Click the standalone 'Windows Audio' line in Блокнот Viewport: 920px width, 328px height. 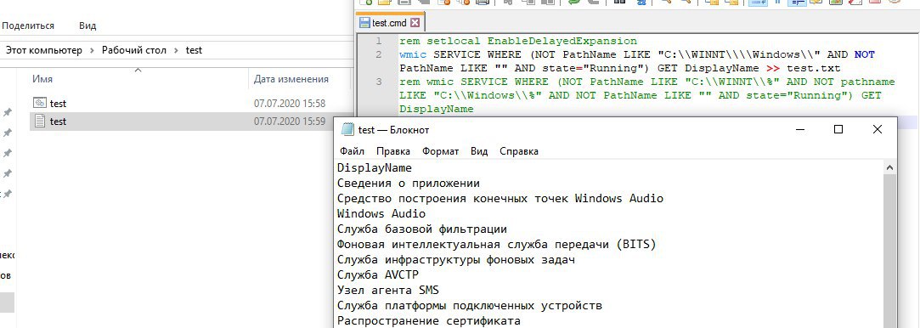tap(381, 213)
